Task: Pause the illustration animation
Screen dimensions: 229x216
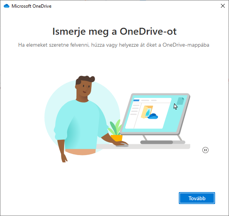Action: [205, 150]
